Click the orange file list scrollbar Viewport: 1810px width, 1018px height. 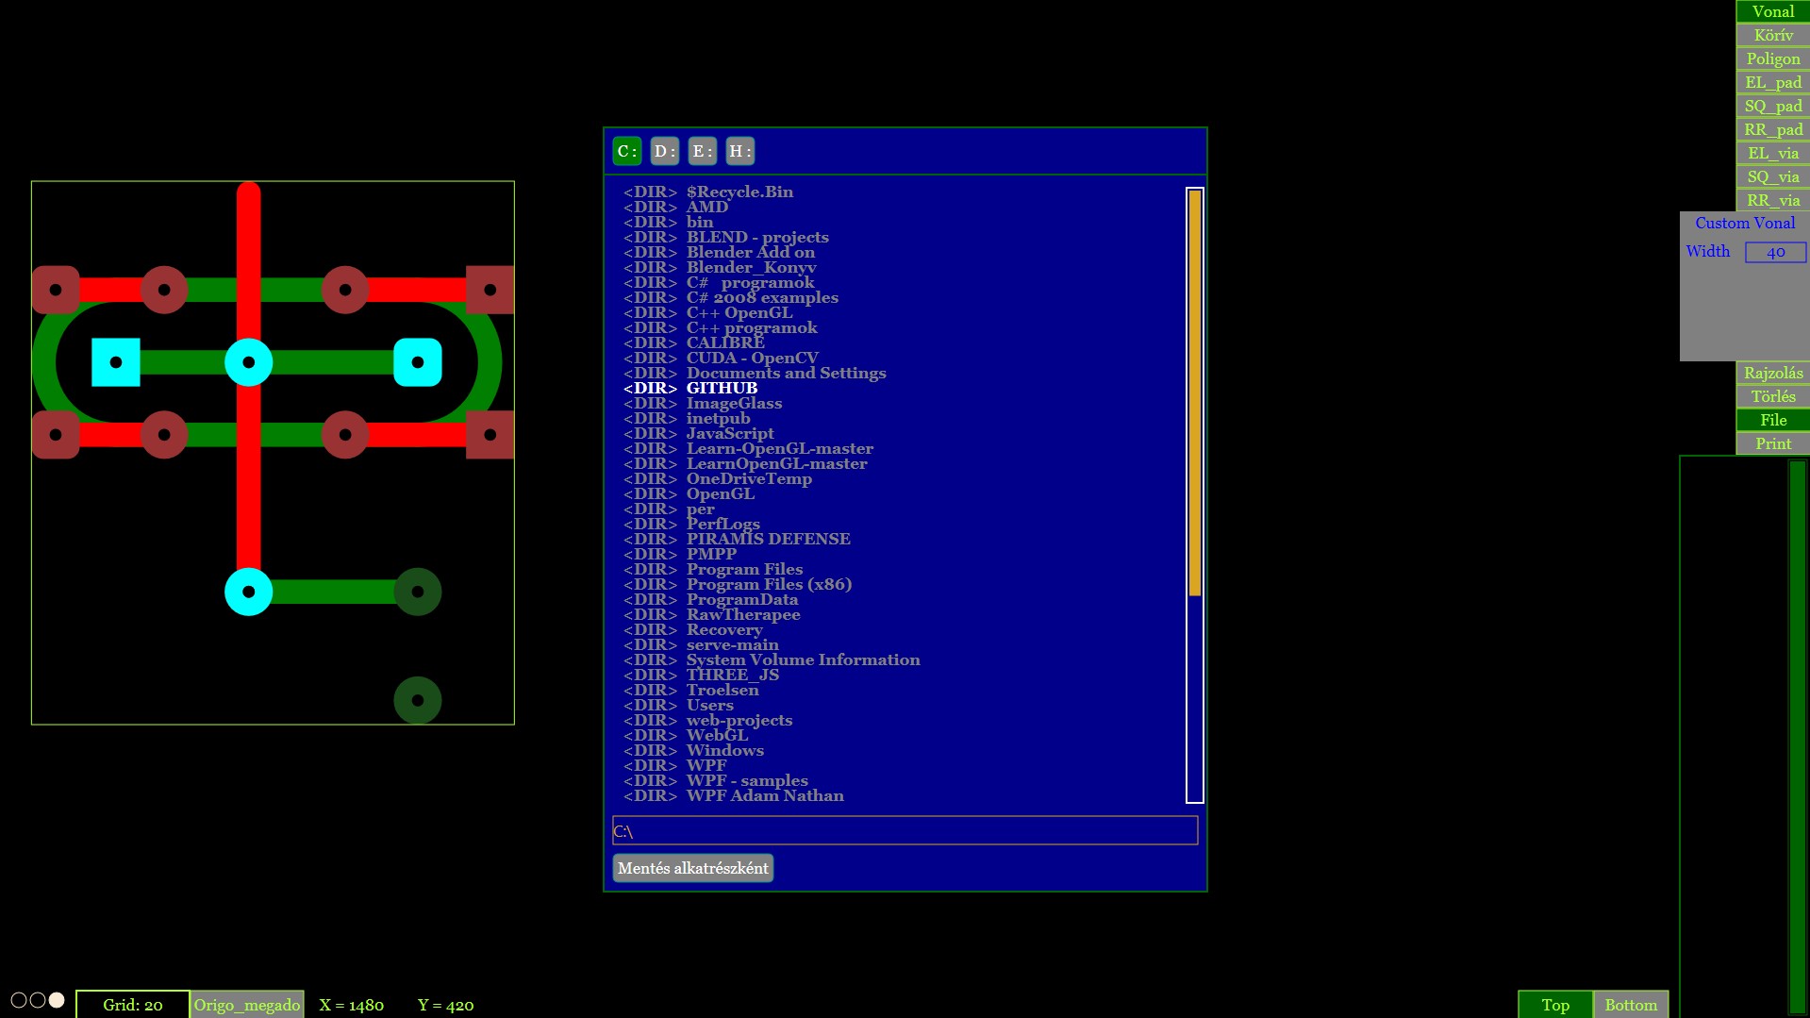tap(1194, 392)
